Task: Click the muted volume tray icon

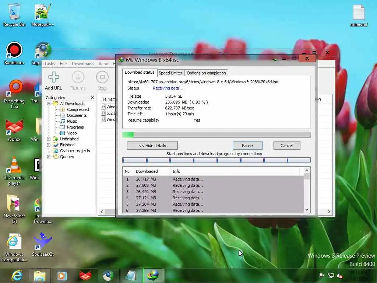Action: pyautogui.click(x=340, y=276)
